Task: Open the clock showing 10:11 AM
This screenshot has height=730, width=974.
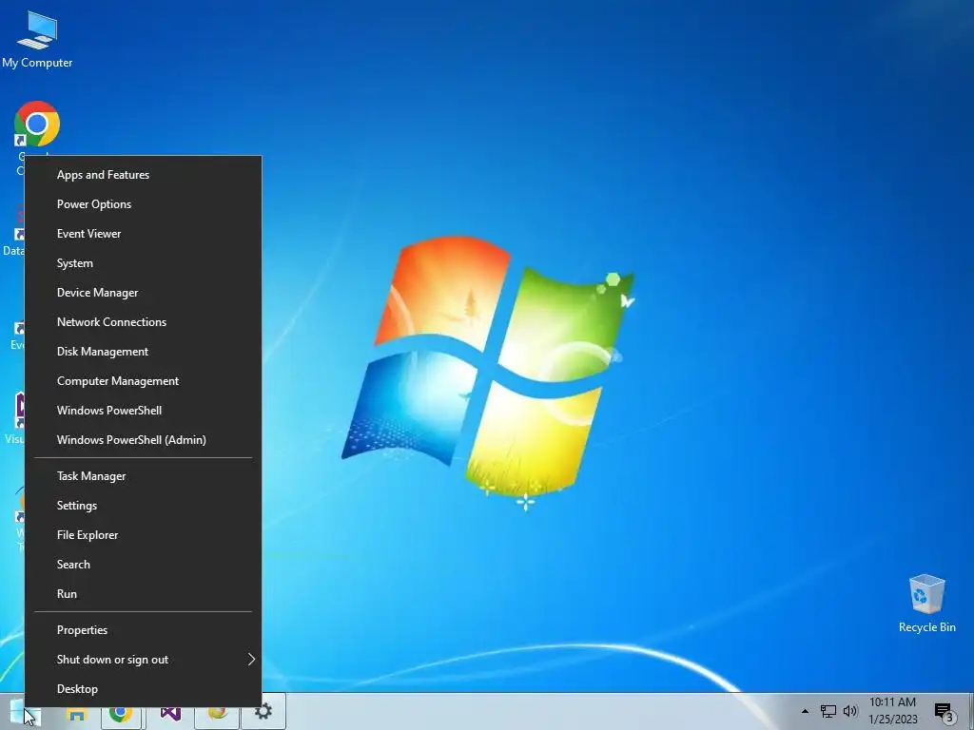Action: (892, 711)
